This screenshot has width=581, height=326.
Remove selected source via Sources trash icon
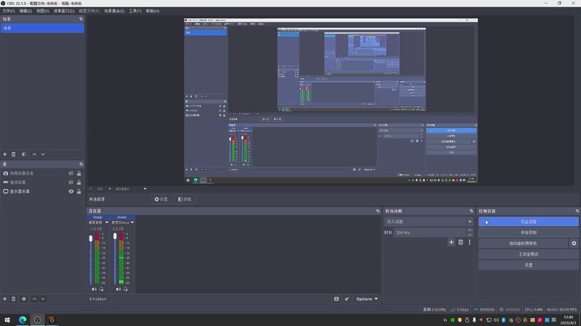coord(13,298)
